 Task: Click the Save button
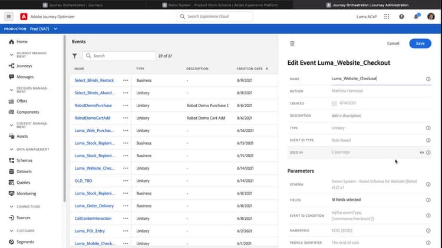pos(420,44)
